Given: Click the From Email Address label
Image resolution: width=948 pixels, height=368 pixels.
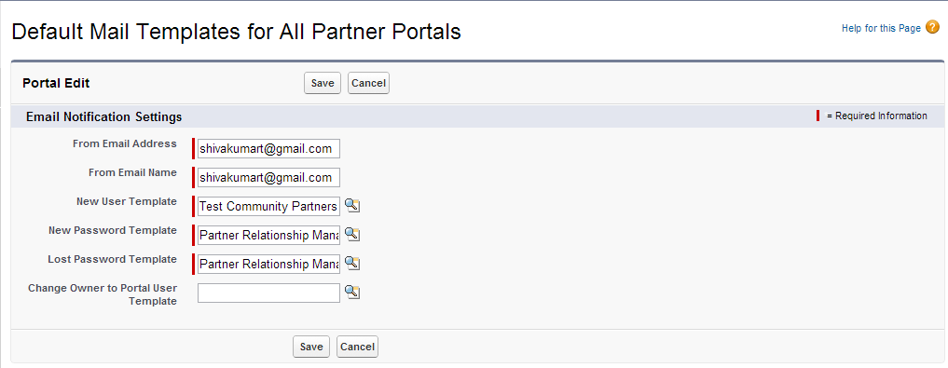Looking at the screenshot, I should coord(125,143).
